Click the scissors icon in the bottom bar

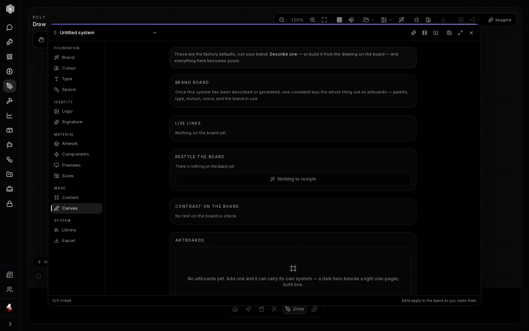click(x=275, y=309)
